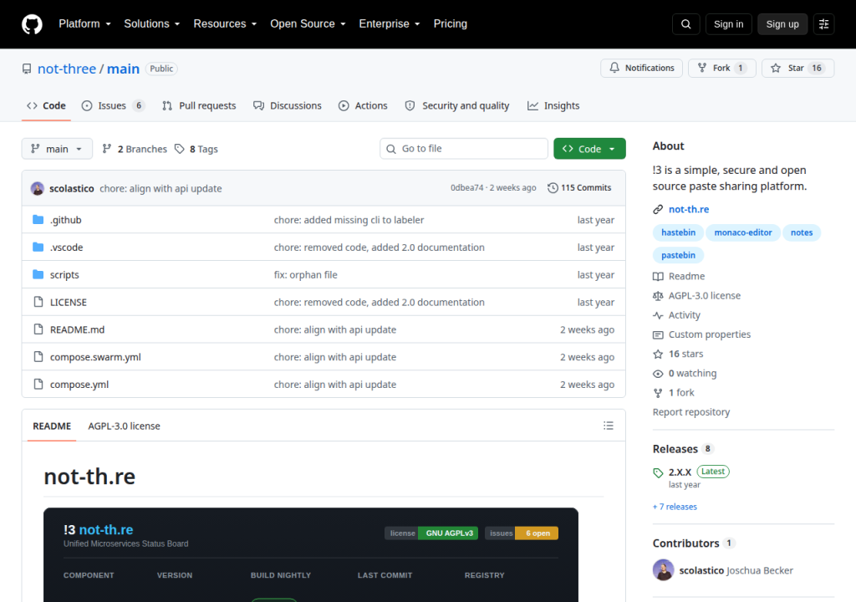Viewport: 856px width, 602px height.
Task: Click the star icon in Star button
Action: (775, 68)
